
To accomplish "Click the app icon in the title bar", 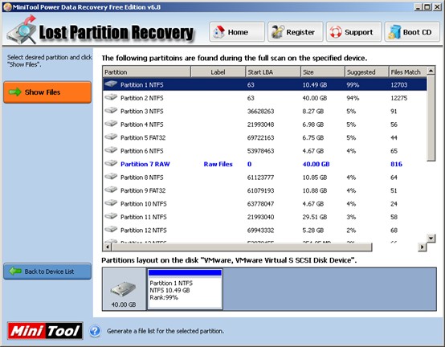I will click(7, 6).
